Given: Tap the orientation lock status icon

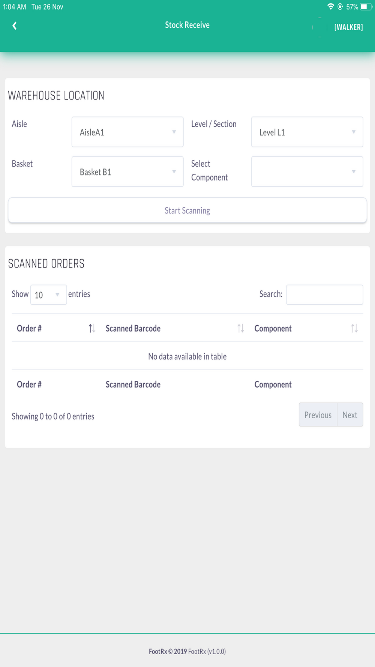Looking at the screenshot, I should (x=340, y=6).
